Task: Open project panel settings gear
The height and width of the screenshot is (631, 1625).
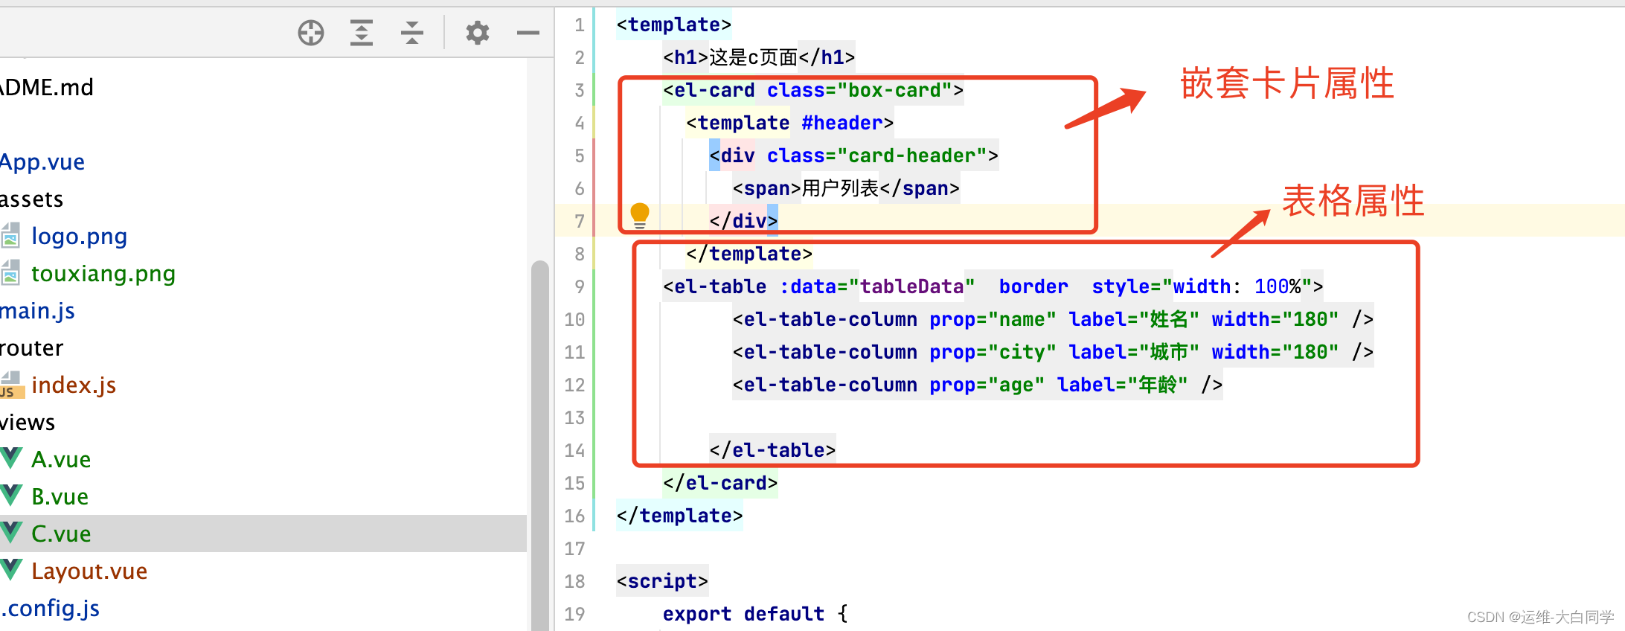Action: tap(478, 33)
